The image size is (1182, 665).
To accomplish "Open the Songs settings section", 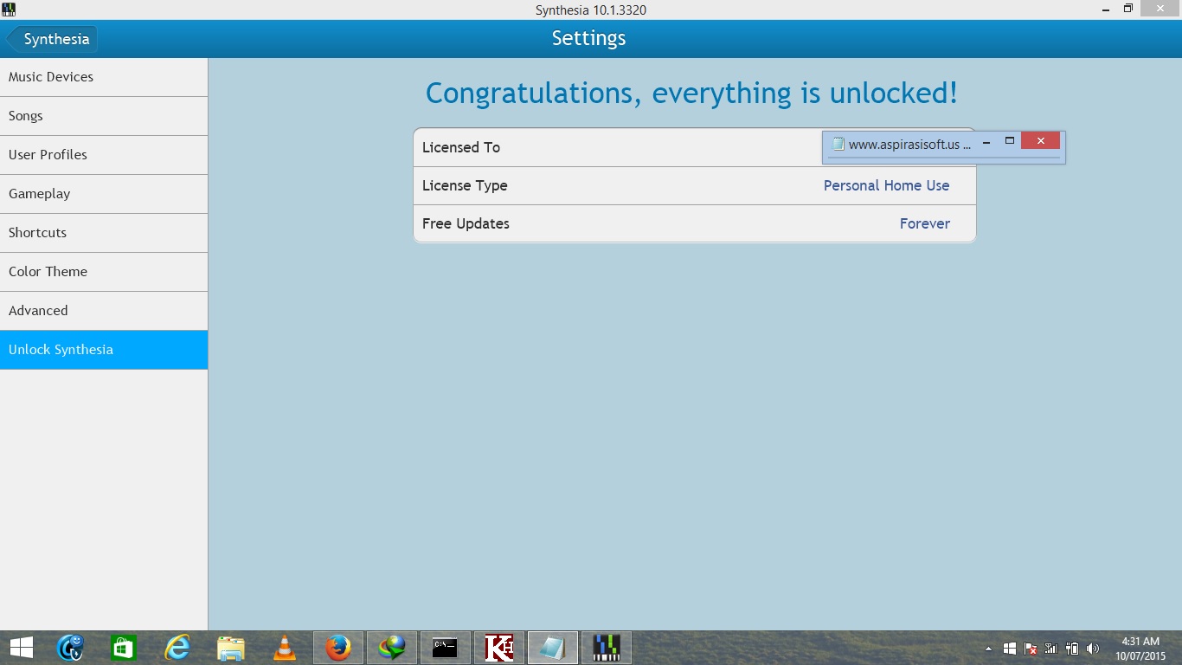I will coord(104,116).
